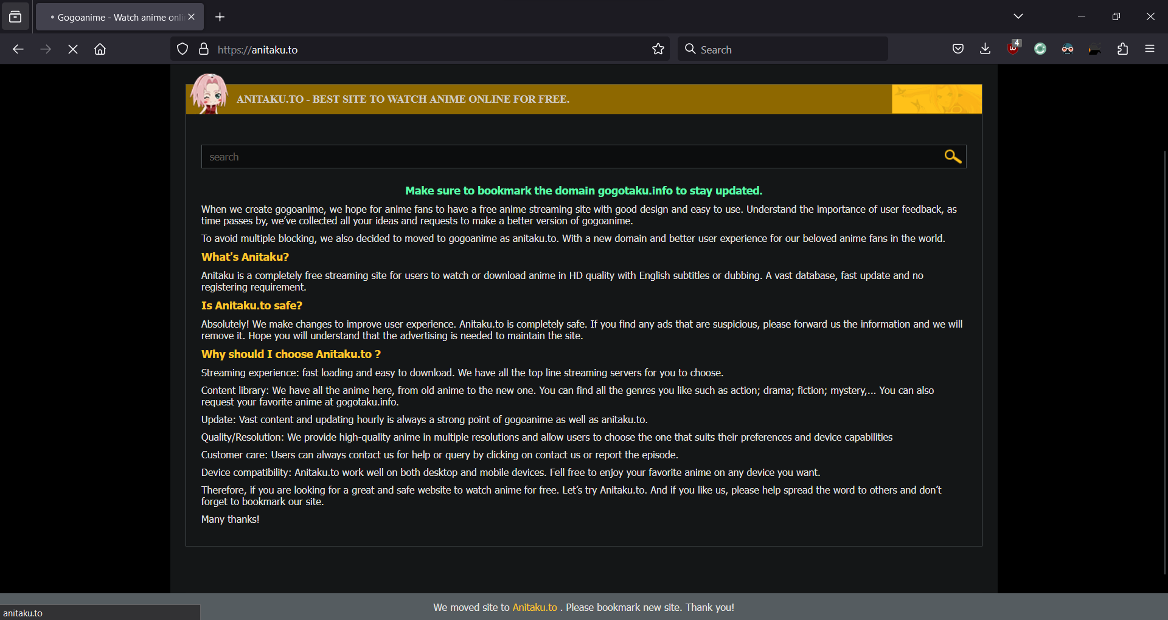Go back to the previous page
This screenshot has width=1168, height=620.
tap(18, 49)
